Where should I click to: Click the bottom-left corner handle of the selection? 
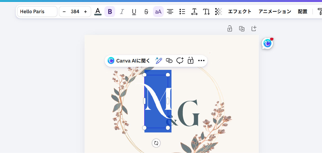pyautogui.click(x=144, y=128)
